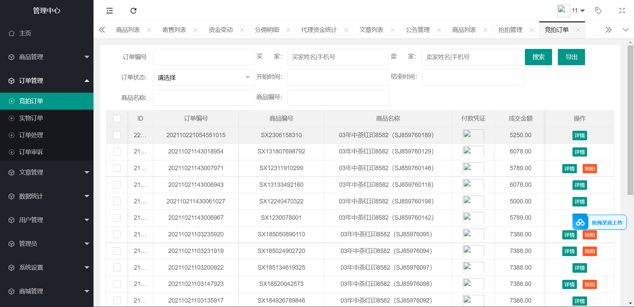Click 转拍 for order 2021021103147923
The image size is (634, 307).
point(590,284)
